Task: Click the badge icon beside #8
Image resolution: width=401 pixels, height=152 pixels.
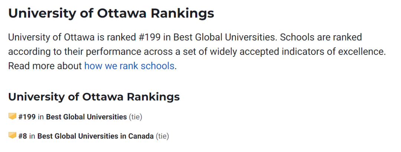Action: (x=13, y=136)
